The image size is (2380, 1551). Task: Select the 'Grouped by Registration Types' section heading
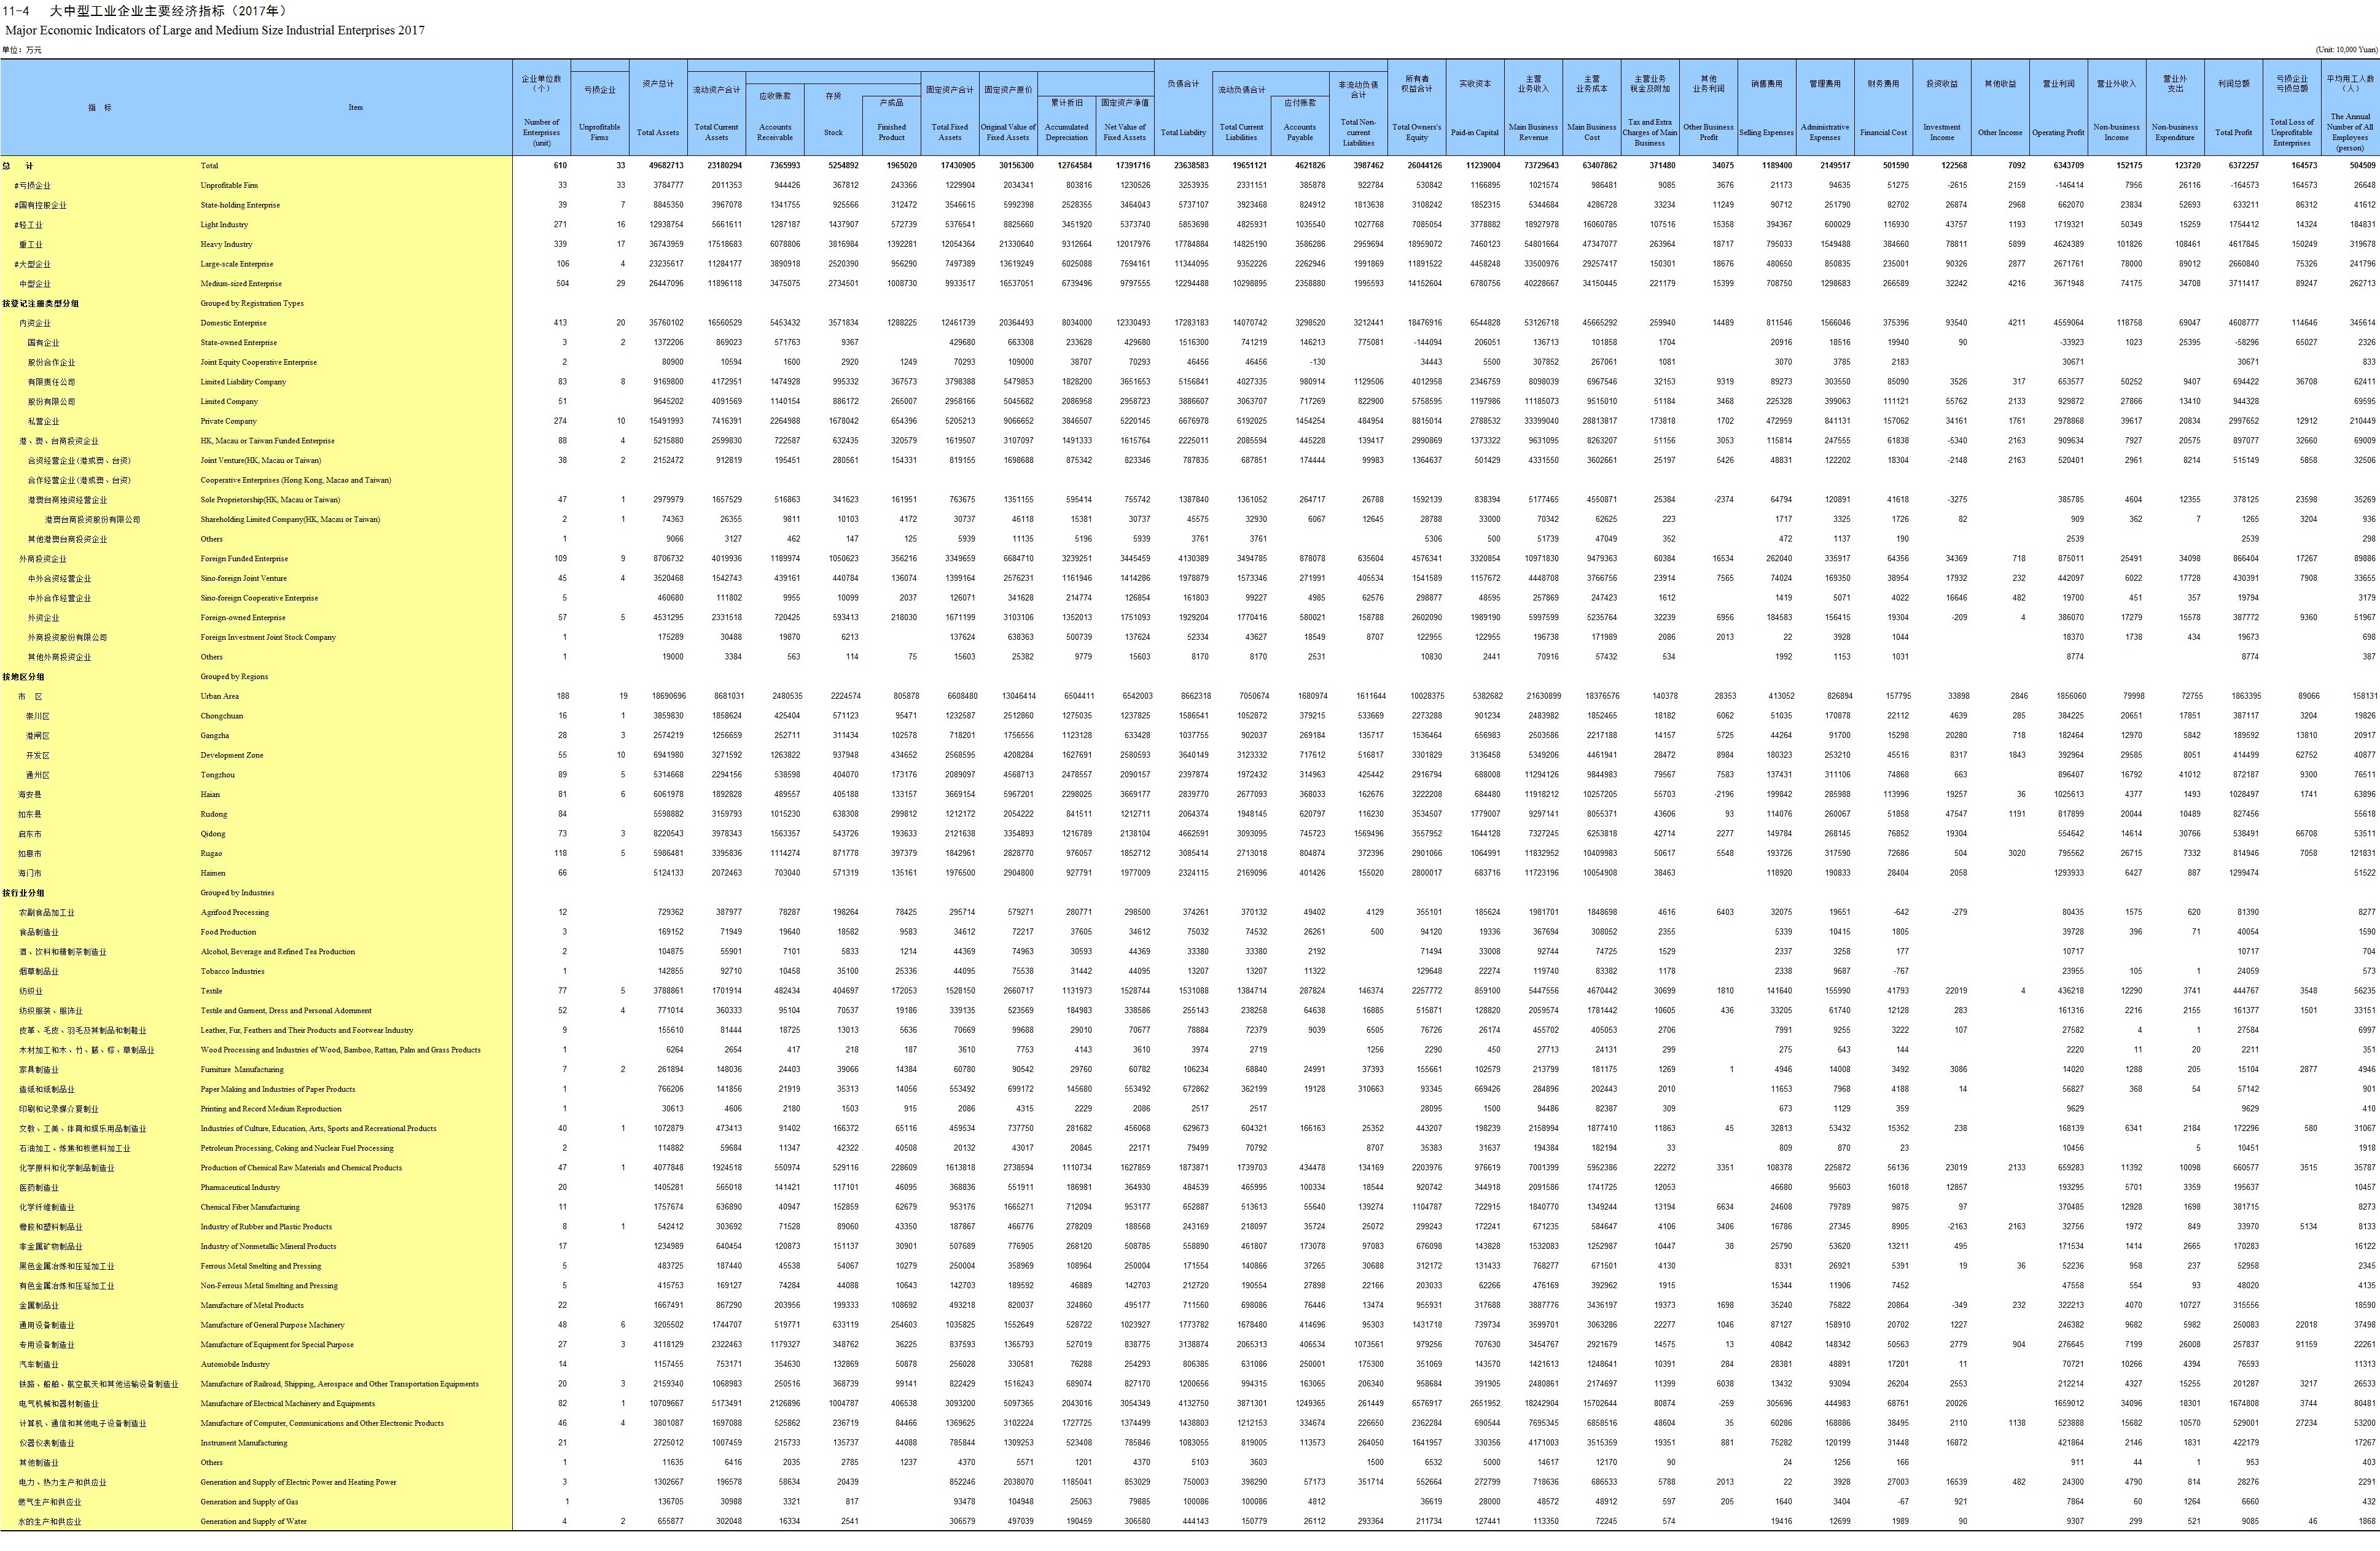click(x=251, y=303)
